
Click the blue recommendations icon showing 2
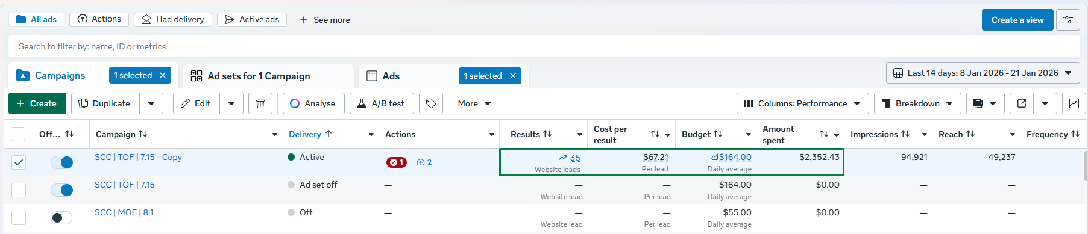424,162
